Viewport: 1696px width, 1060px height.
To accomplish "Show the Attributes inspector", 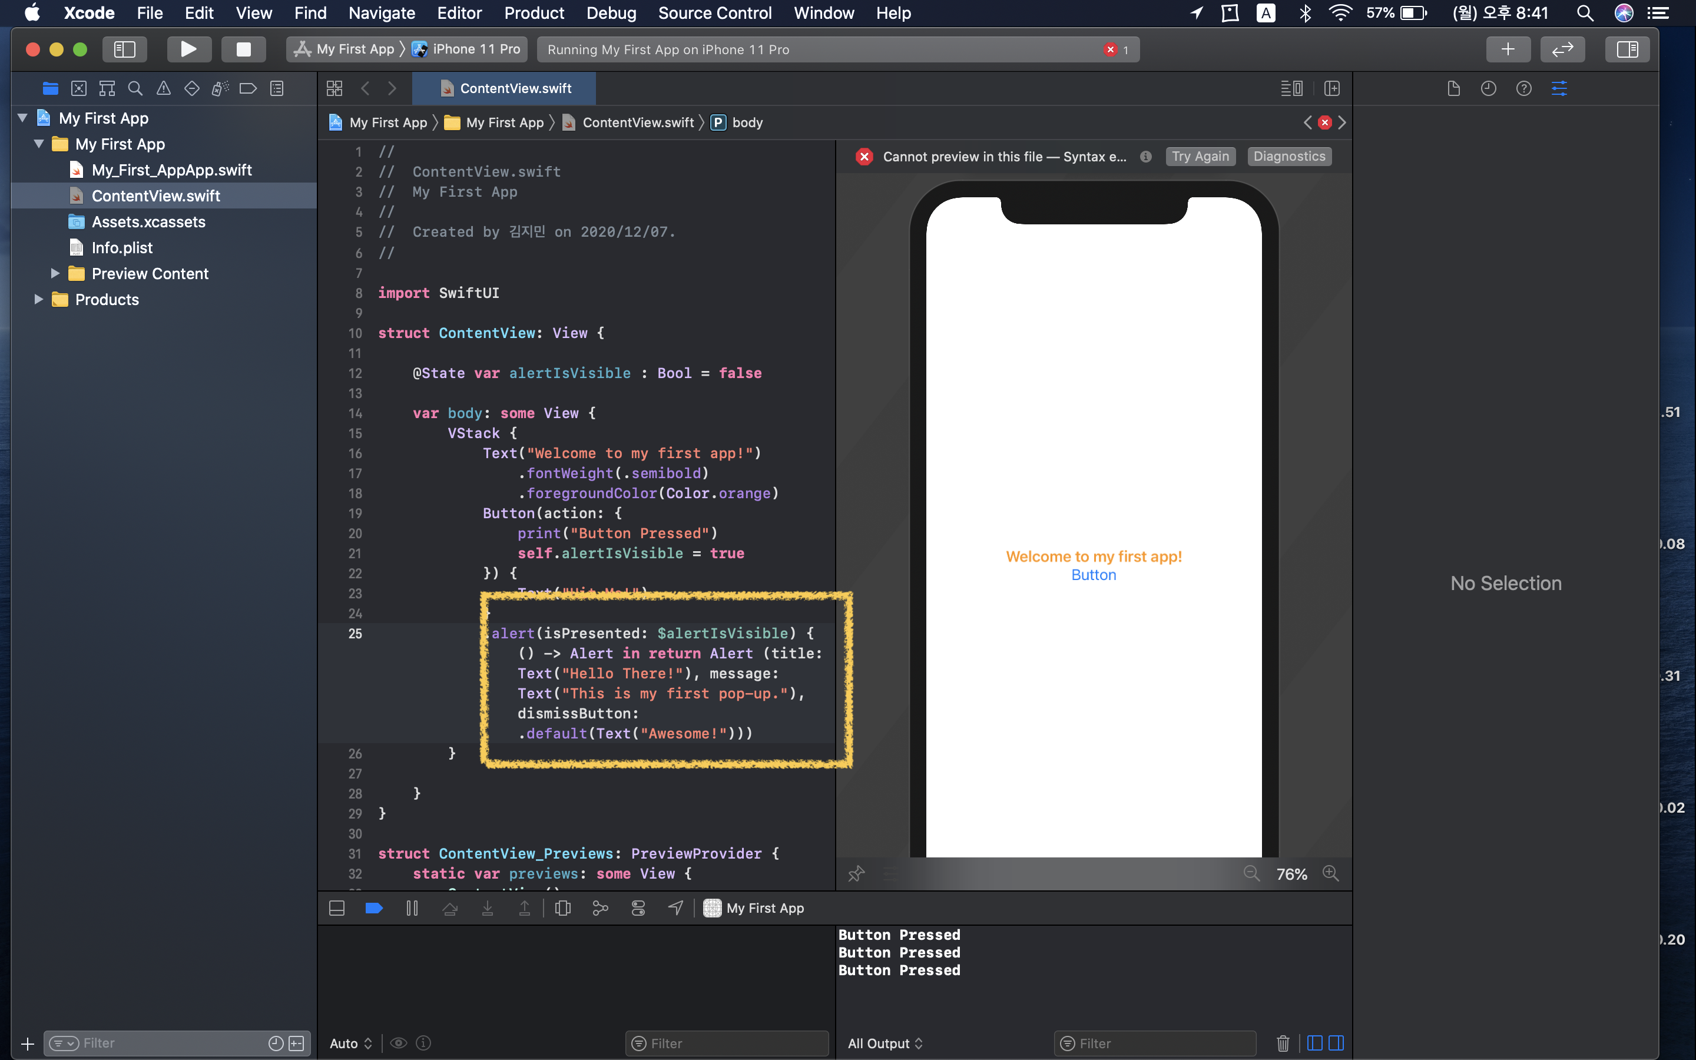I will coord(1559,88).
